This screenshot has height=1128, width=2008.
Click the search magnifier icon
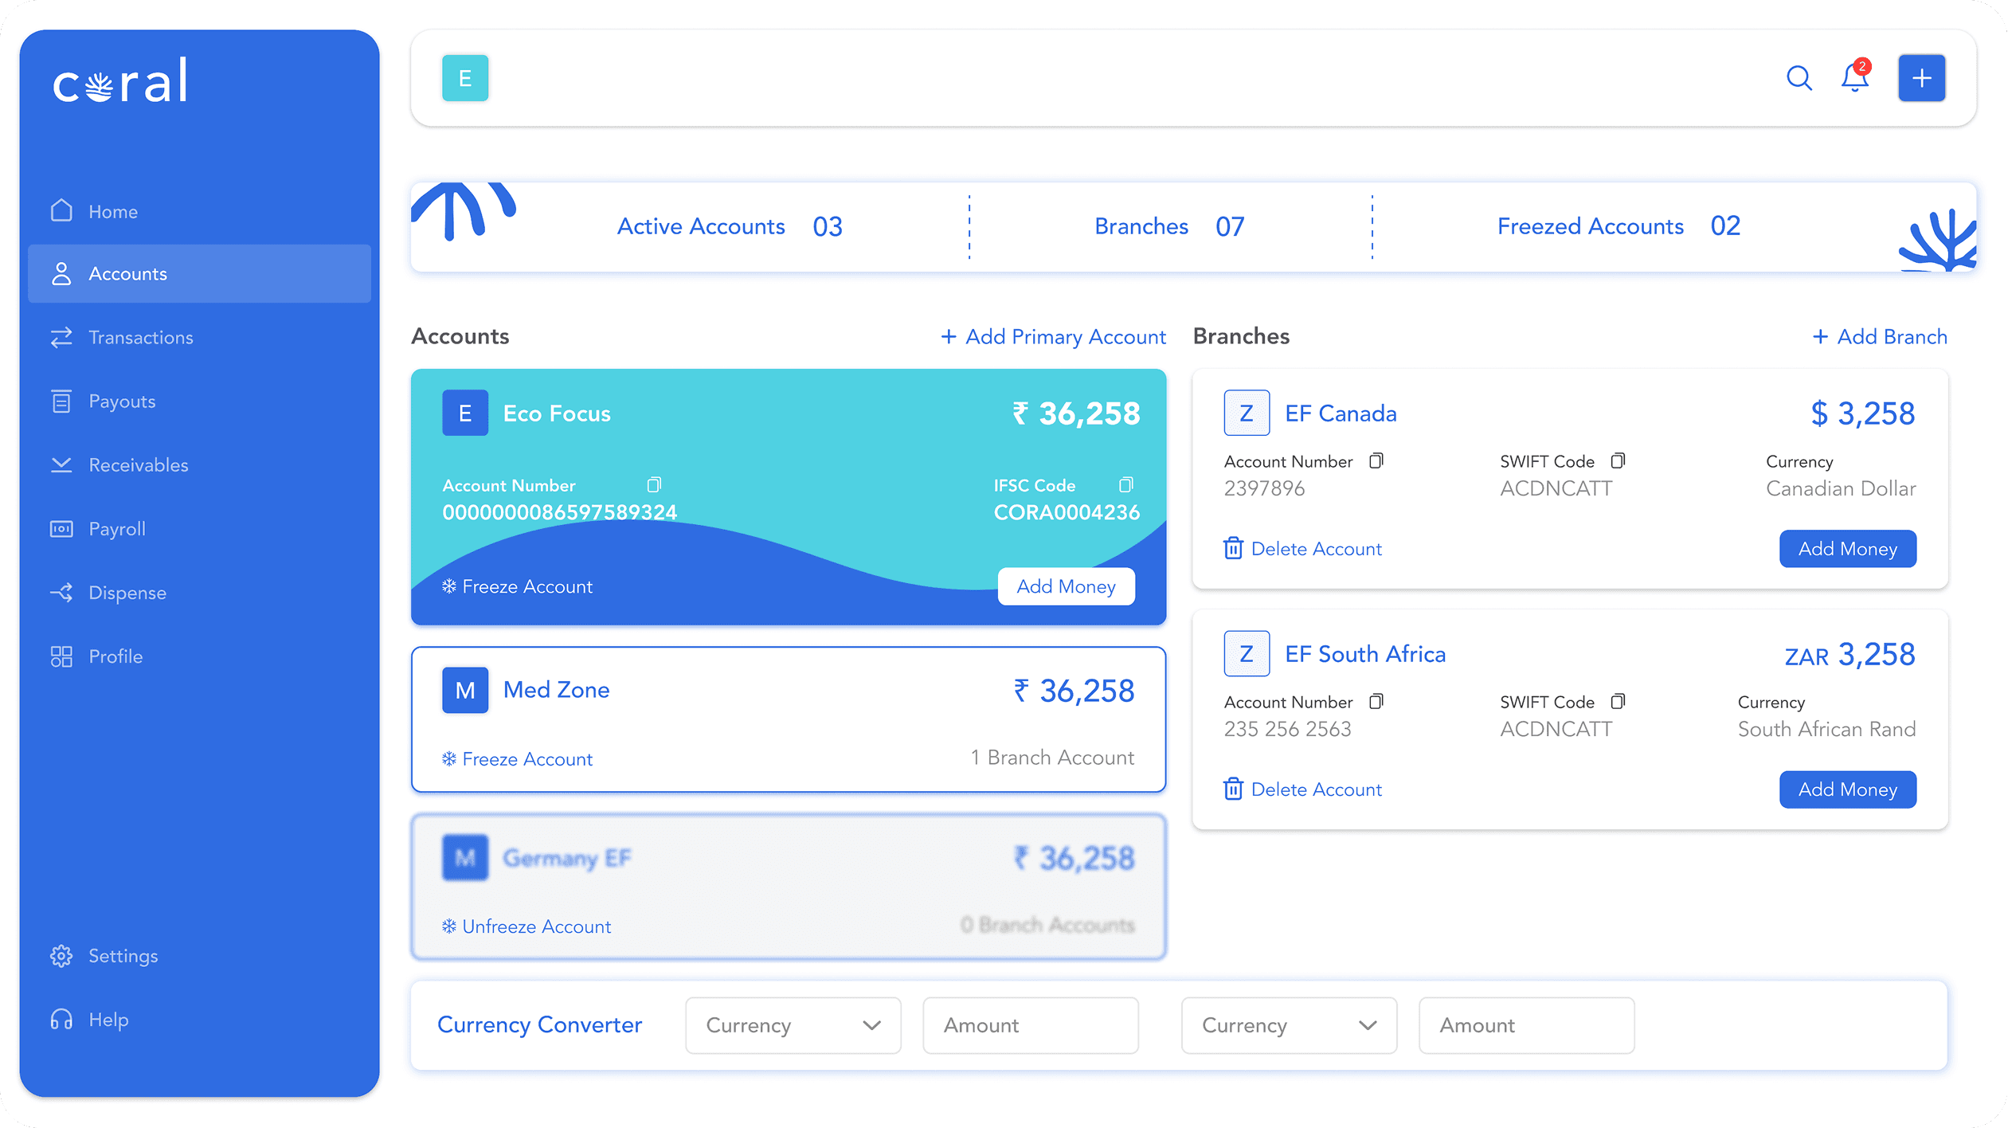pyautogui.click(x=1799, y=78)
